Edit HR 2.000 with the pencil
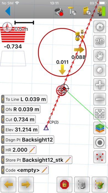The image size is (108, 193). (x=32, y=150)
